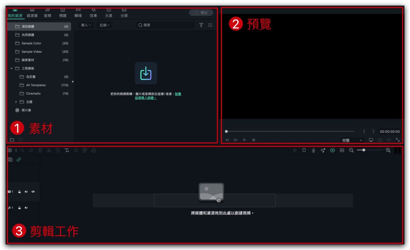This screenshot has height=250, width=410.
Task: Click the 搜索 search field
Action: point(165,25)
